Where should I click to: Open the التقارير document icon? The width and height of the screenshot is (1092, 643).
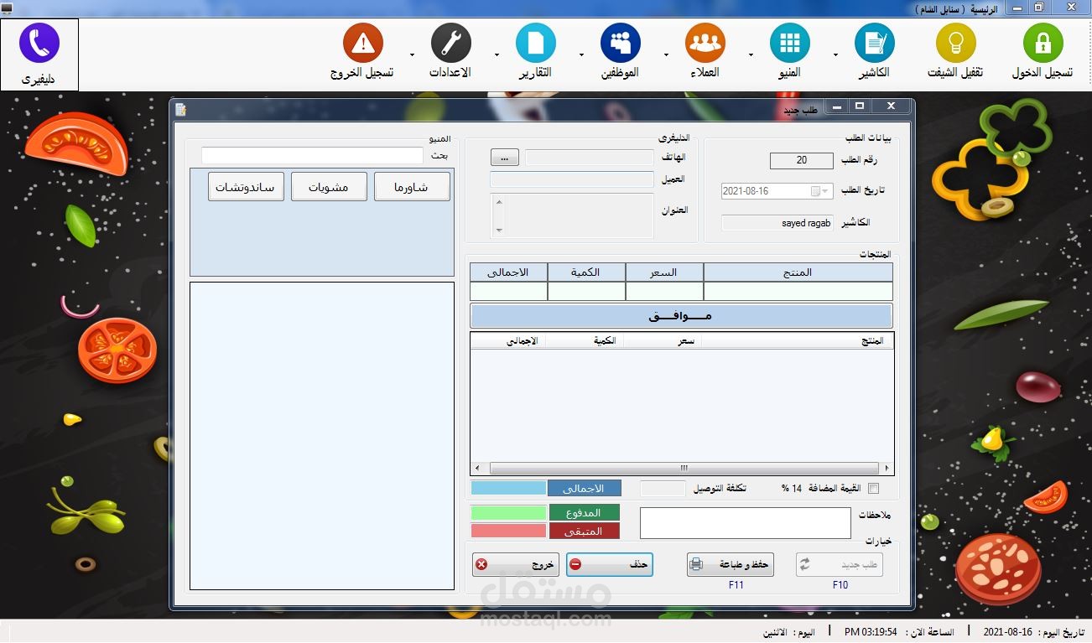[x=536, y=43]
